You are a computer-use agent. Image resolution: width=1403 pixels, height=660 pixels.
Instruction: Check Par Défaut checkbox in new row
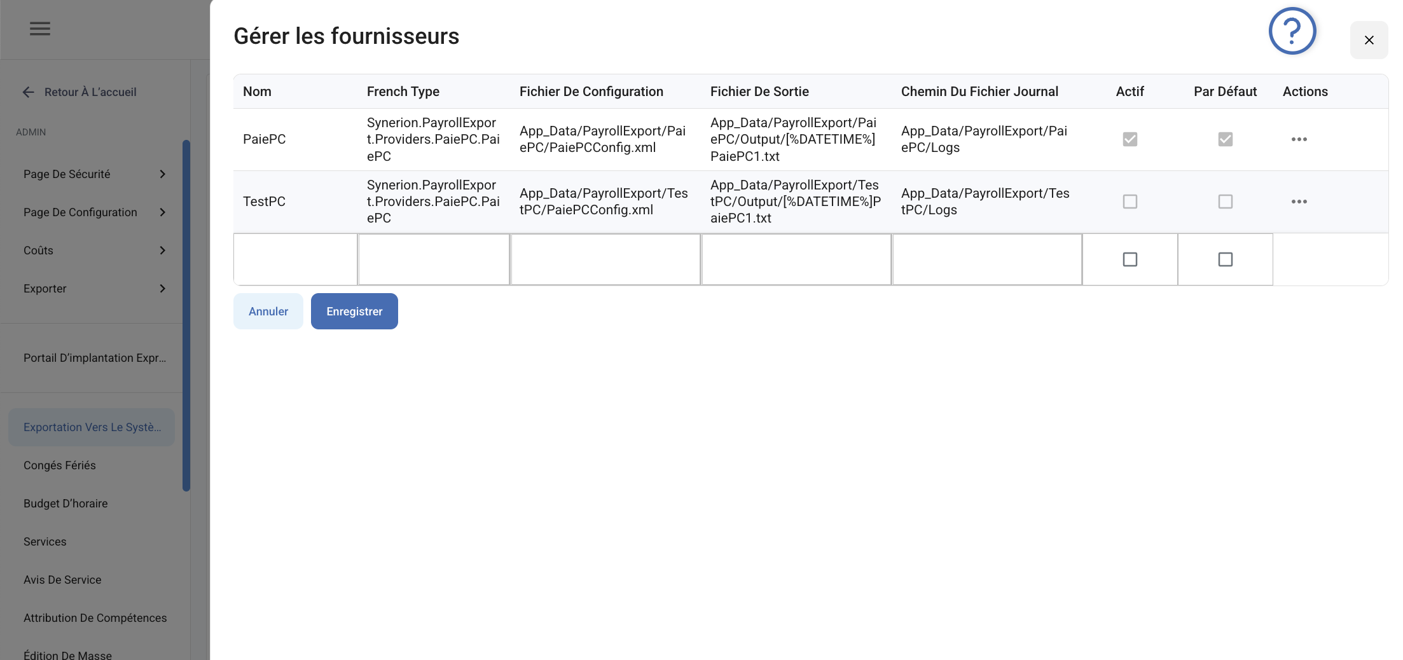tap(1225, 259)
